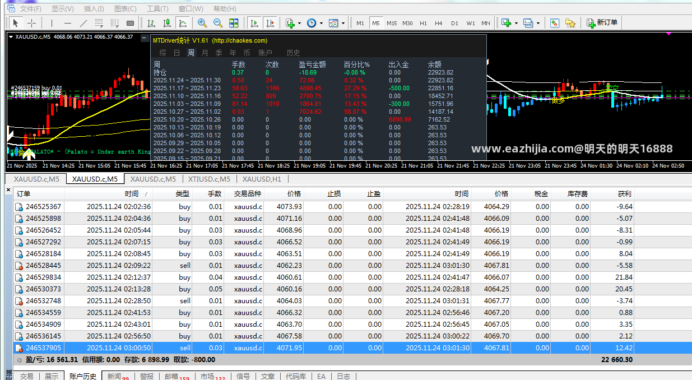Click the new chart plus icon
The height and width of the screenshot is (380, 692).
click(507, 23)
